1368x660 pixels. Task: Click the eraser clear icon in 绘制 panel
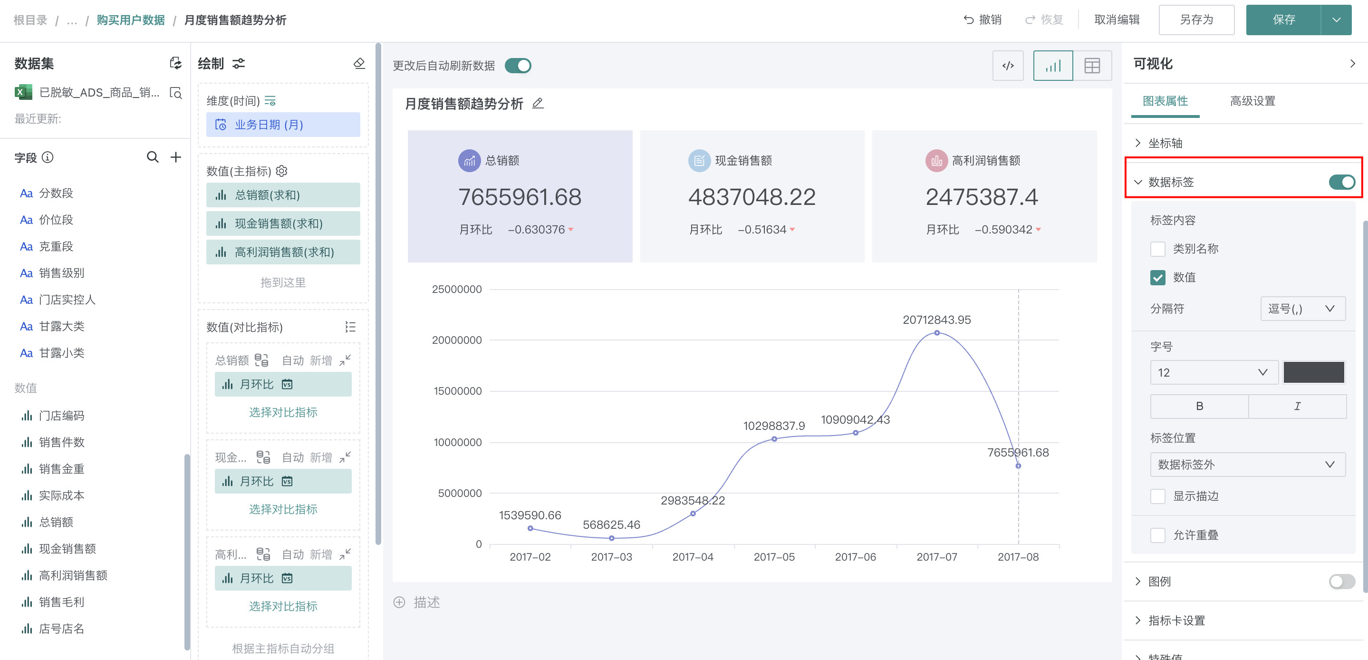click(x=359, y=64)
